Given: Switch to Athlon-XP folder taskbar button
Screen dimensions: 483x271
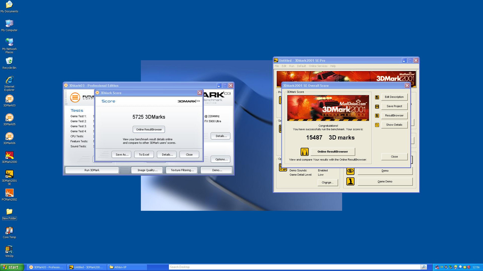Looking at the screenshot, I should pyautogui.click(x=127, y=267).
